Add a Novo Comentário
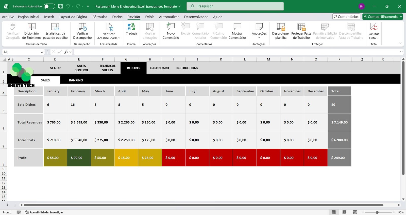This screenshot has height=215, width=406. (x=171, y=27)
